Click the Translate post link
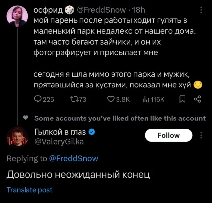 coord(29,190)
